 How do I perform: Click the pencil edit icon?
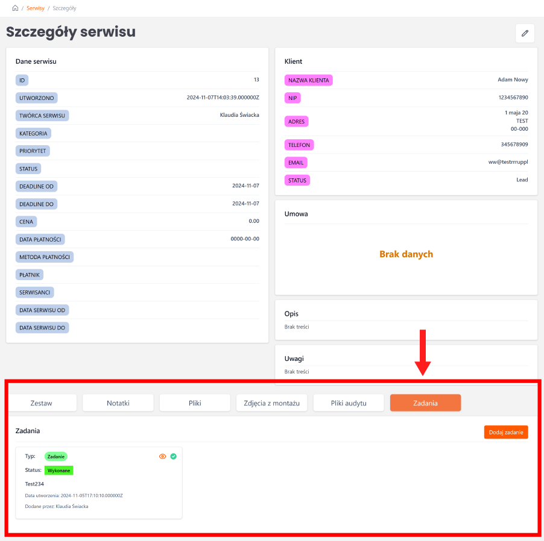pyautogui.click(x=525, y=33)
